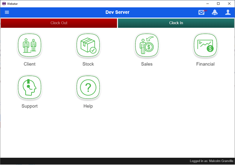Open the Support headset icon
This screenshot has height=165, width=235.
coord(29,87)
